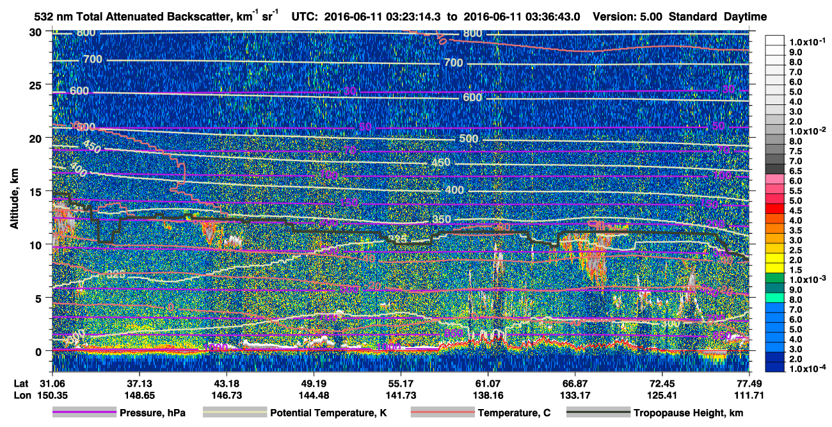Click the 'Version: 5.00' text
The width and height of the screenshot is (832, 427).
[628, 17]
